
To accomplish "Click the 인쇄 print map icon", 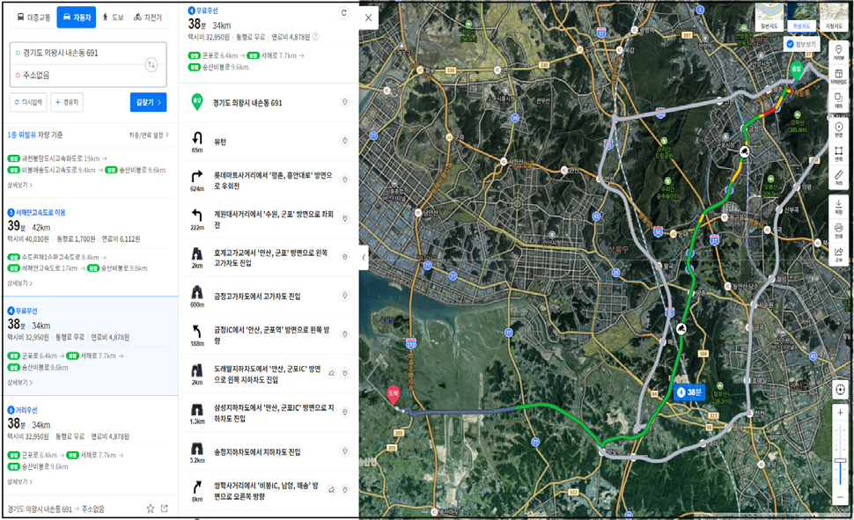I will [839, 230].
